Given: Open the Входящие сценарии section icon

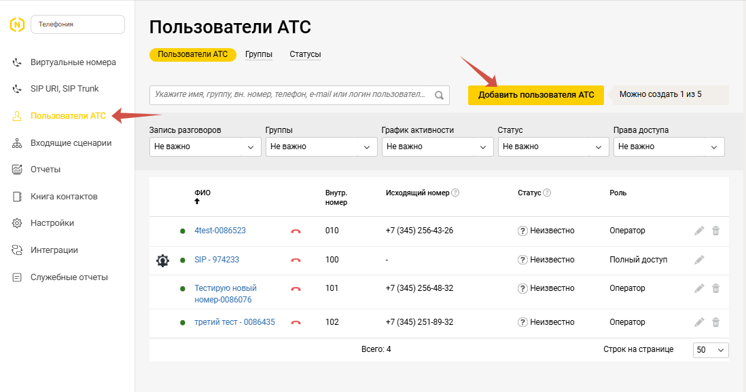Looking at the screenshot, I should coord(16,143).
